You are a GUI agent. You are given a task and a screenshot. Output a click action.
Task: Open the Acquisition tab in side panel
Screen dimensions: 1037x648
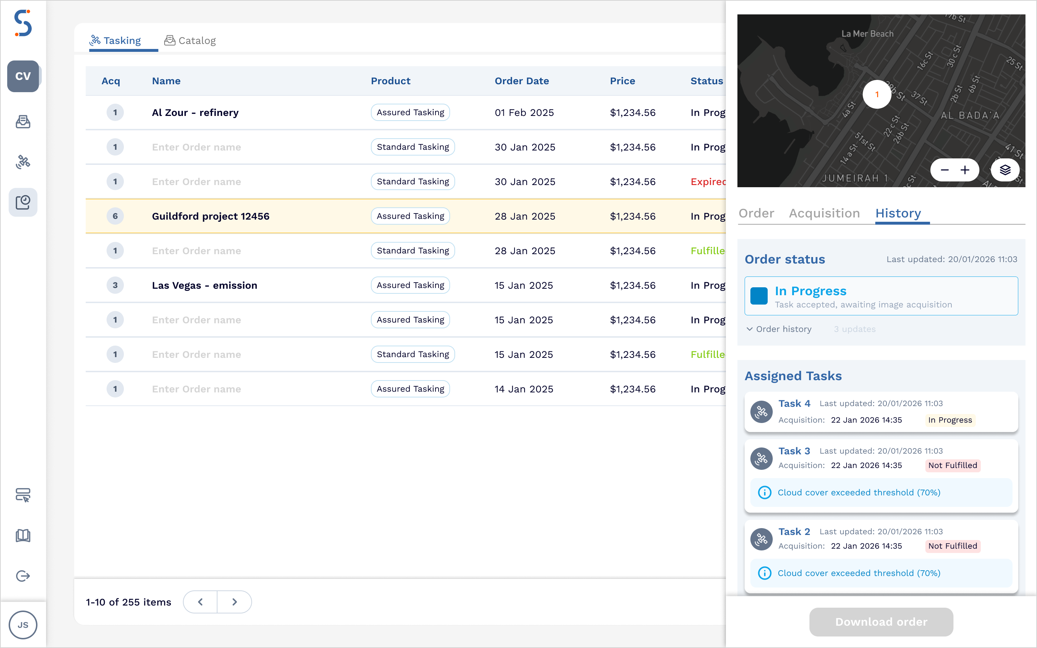pyautogui.click(x=825, y=213)
